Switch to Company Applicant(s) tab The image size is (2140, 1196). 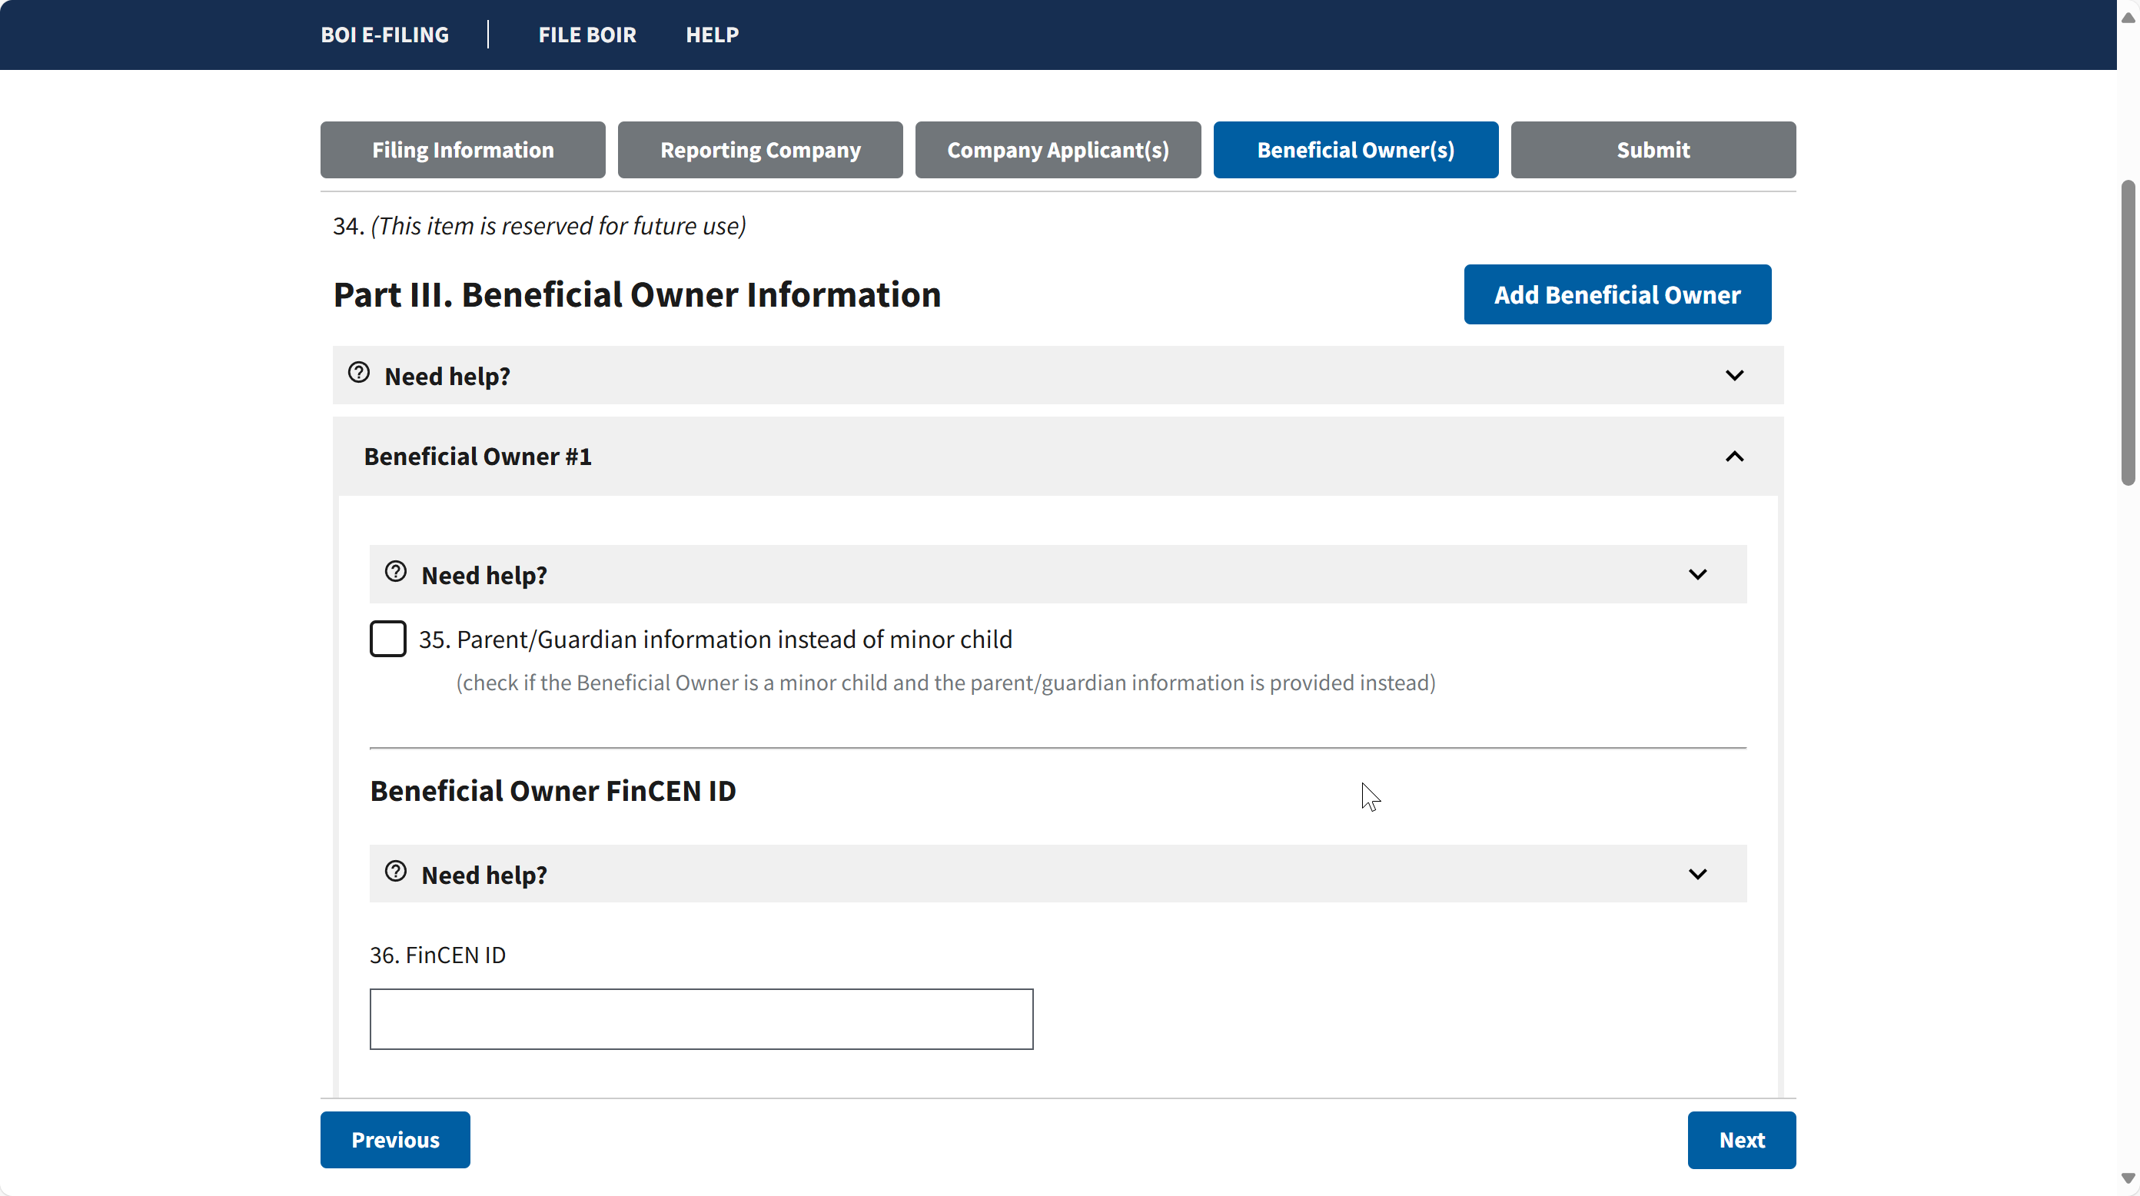tap(1058, 151)
